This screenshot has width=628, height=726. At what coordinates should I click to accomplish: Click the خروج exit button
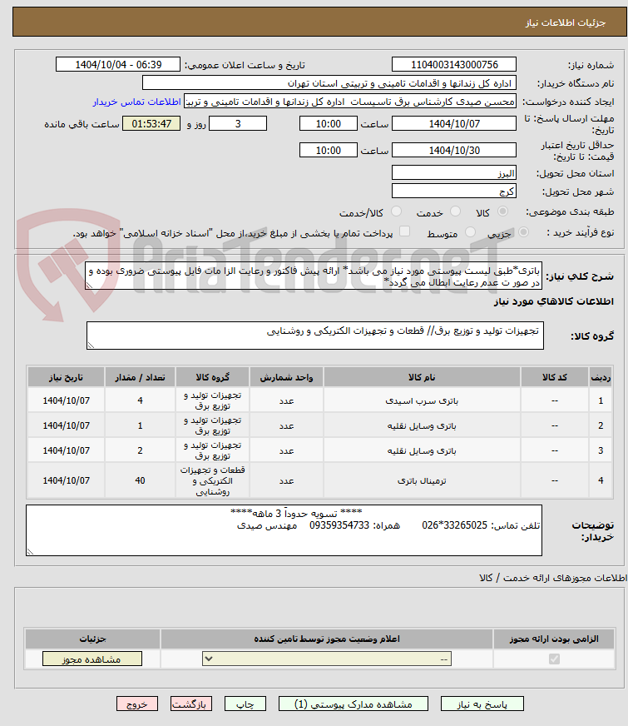137,704
